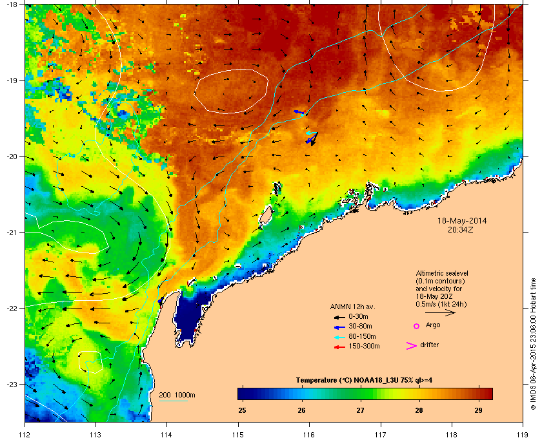Click the latitude label -21
Viewport: 542px width, 438px height.
[x=12, y=233]
